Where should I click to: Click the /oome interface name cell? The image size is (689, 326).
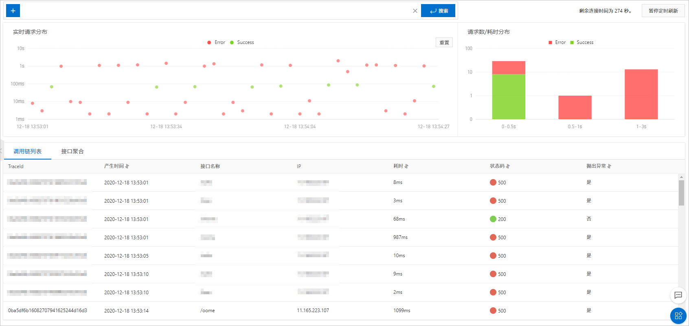pyautogui.click(x=208, y=311)
